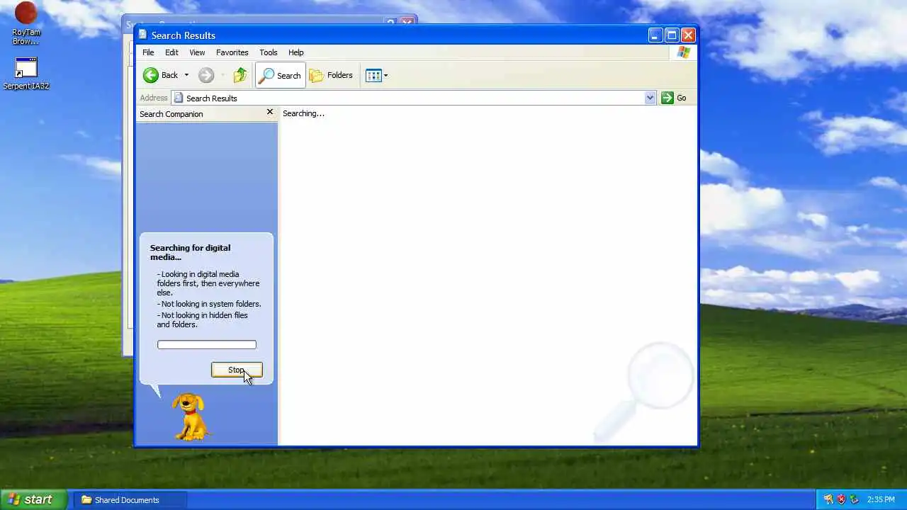This screenshot has width=907, height=510.
Task: Expand the Back history dropdown arrow
Action: pos(186,75)
